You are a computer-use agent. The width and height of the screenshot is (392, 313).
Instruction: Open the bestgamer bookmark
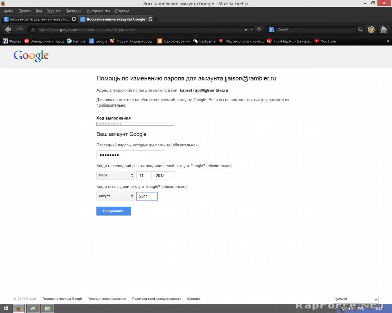click(x=205, y=41)
